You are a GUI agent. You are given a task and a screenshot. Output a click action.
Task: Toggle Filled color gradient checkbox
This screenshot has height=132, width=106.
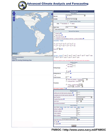pos(67,79)
